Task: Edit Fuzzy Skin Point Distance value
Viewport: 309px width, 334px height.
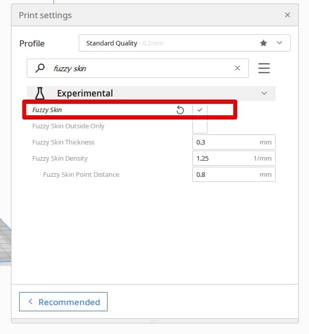Action: (234, 174)
